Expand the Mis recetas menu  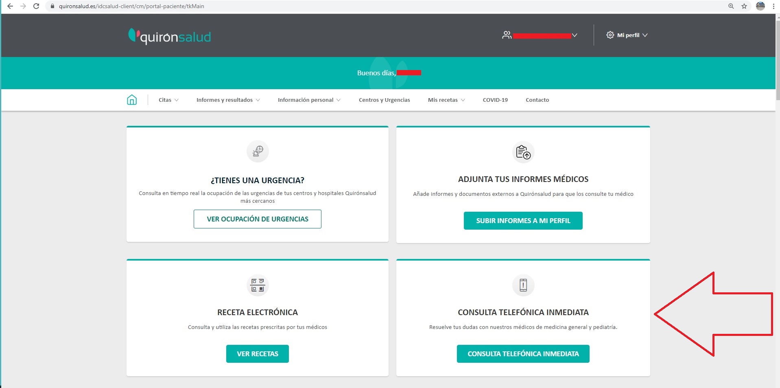(446, 100)
